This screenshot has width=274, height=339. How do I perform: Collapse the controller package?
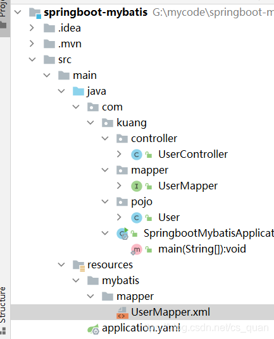pos(105,138)
